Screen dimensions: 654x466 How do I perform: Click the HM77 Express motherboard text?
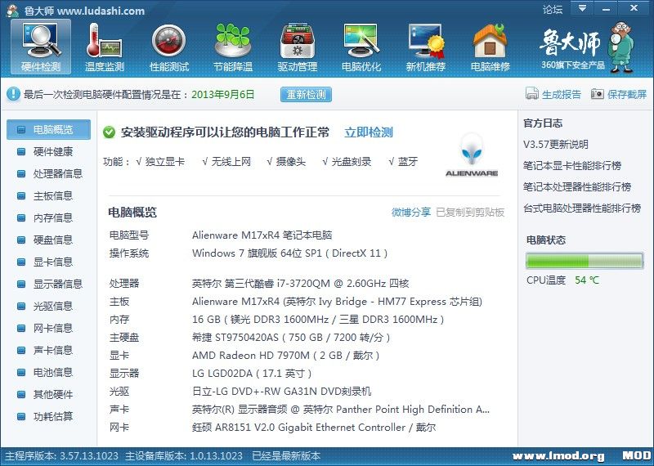(337, 302)
